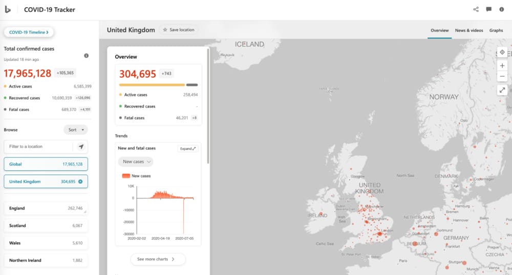Switch to the Overview tab
The image size is (512, 275).
(x=439, y=30)
